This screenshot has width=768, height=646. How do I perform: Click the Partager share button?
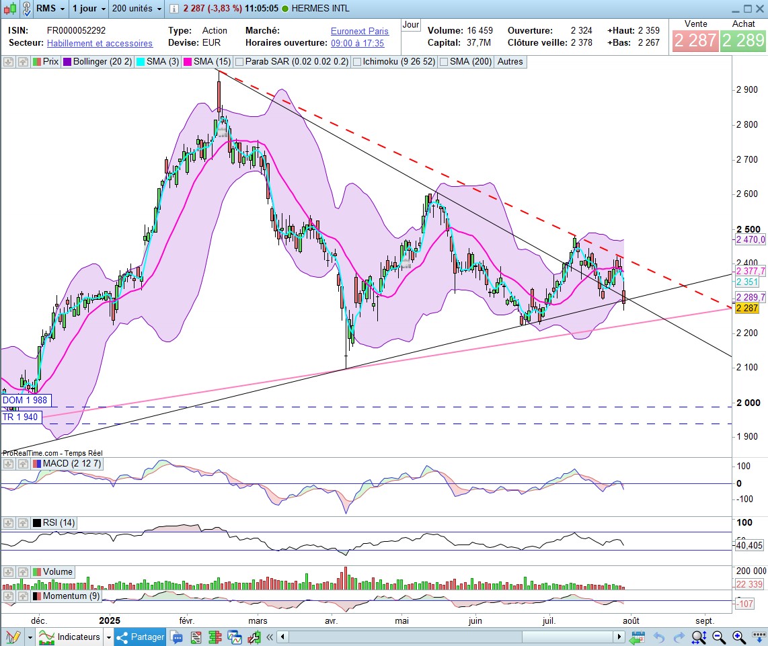pyautogui.click(x=141, y=637)
